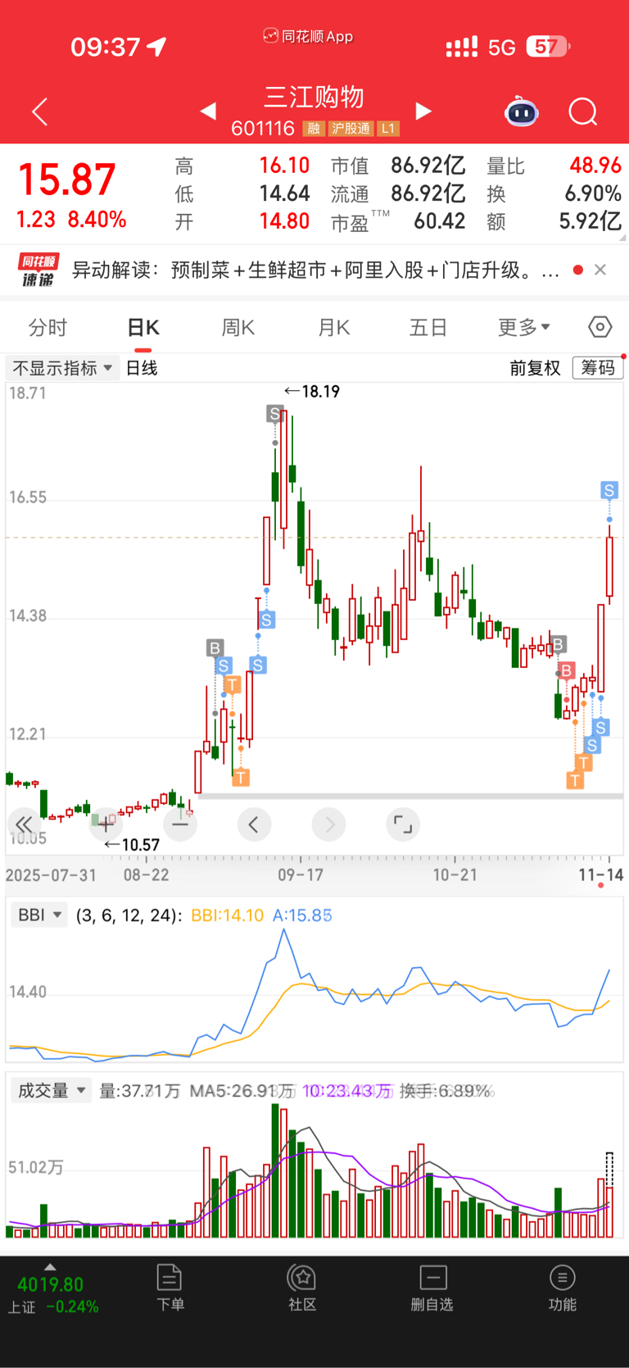Tap the 沪股通 badge
The height and width of the screenshot is (1368, 629).
coord(351,129)
